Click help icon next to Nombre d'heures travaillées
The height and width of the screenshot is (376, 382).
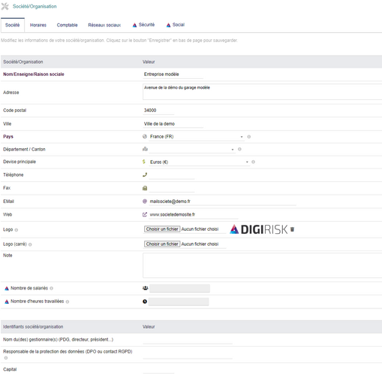point(68,302)
